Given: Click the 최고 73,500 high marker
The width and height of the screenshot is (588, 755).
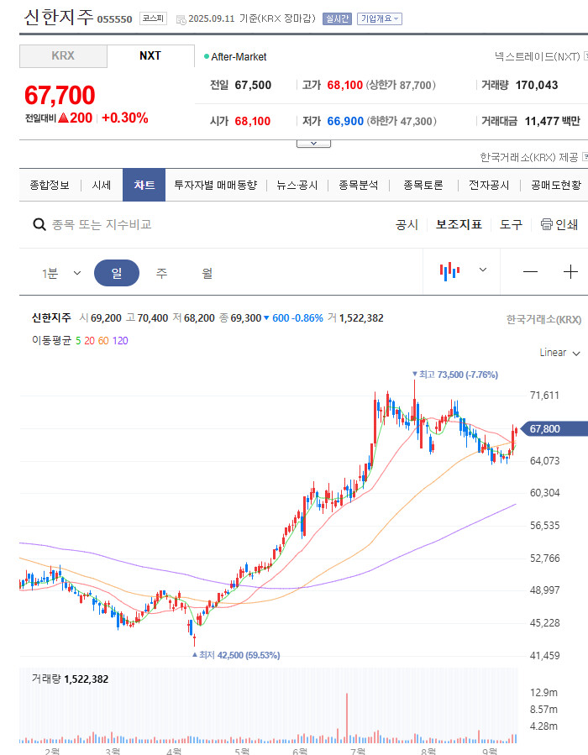Looking at the screenshot, I should (455, 375).
